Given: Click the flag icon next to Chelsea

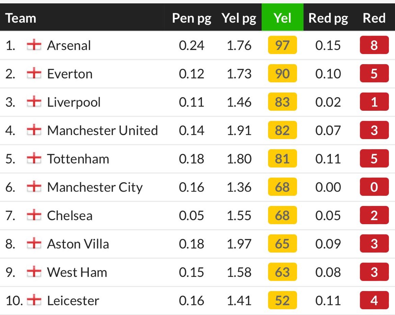Looking at the screenshot, I should (34, 215).
